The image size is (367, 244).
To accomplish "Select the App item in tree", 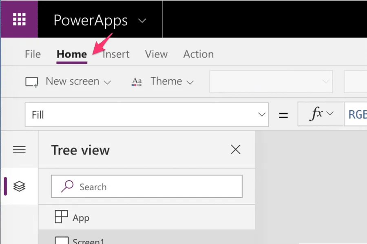I will click(81, 218).
